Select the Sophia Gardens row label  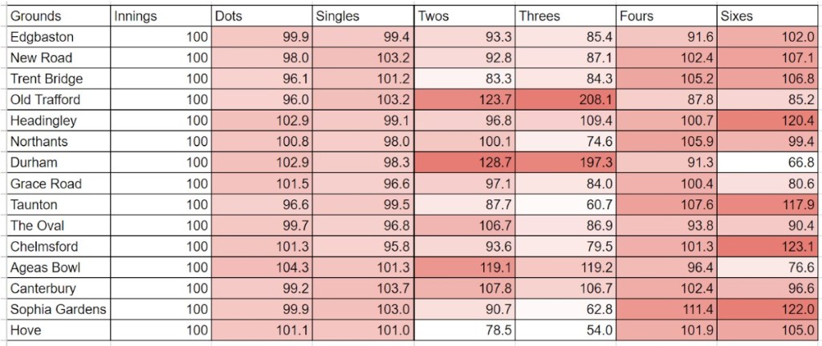point(56,309)
